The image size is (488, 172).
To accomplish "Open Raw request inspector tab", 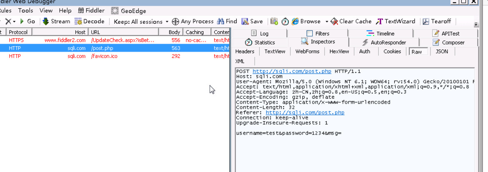I will point(418,52).
